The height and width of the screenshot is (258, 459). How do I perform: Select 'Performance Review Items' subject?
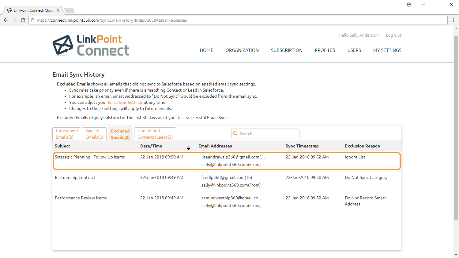(x=81, y=198)
